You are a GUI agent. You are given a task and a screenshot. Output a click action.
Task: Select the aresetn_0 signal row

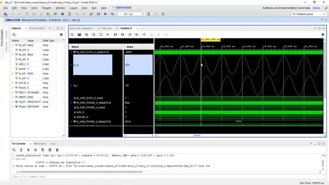point(82,117)
